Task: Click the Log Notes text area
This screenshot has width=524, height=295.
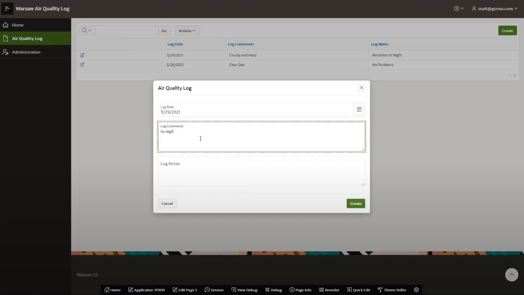Action: tap(261, 171)
